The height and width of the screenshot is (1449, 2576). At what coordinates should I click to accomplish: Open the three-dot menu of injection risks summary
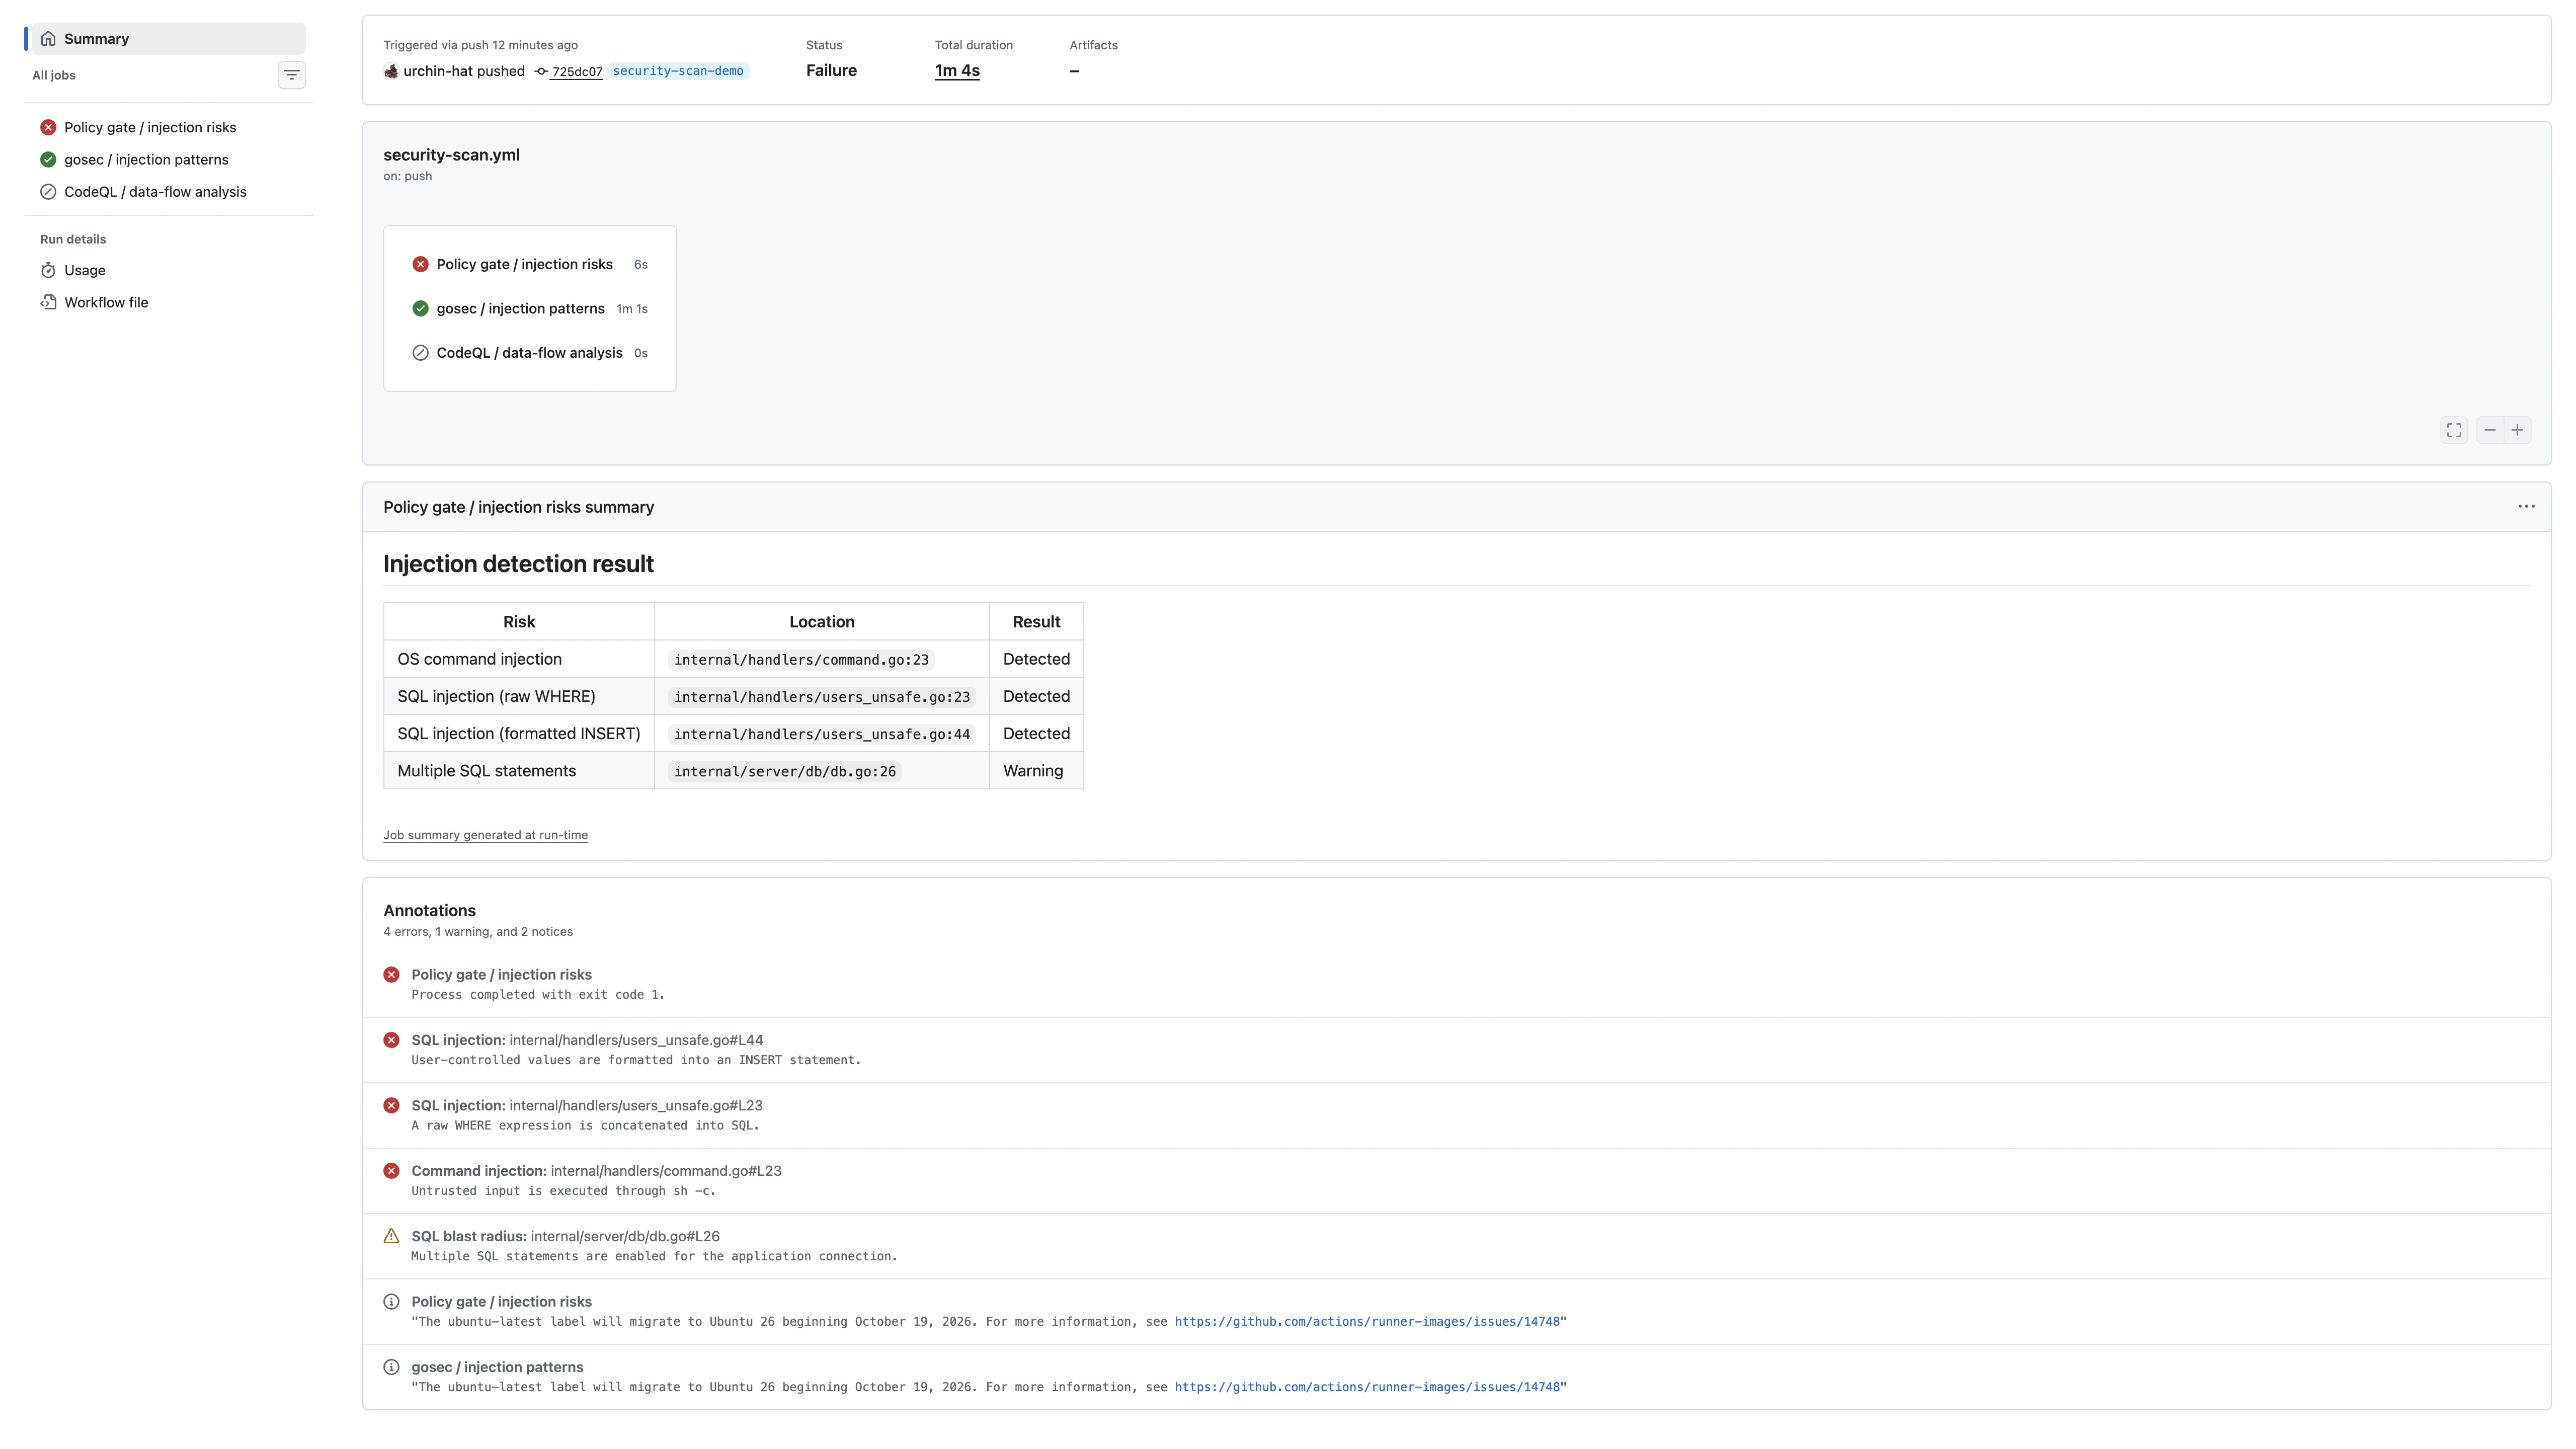click(2526, 506)
